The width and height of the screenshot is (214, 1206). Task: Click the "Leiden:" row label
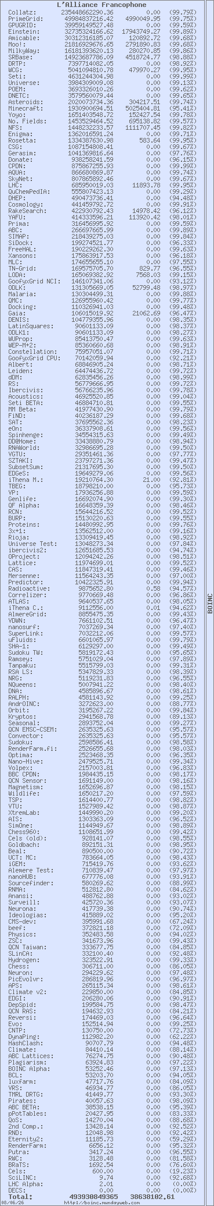click(21, 371)
